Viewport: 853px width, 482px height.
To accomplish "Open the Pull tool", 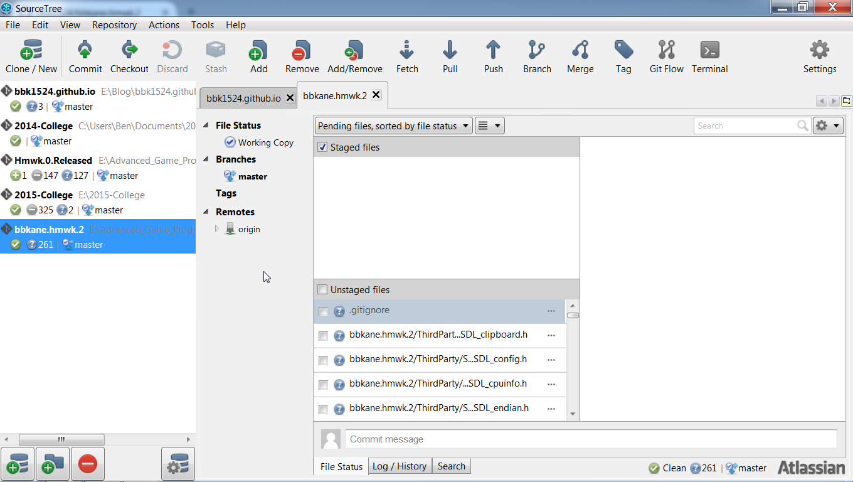I will (x=450, y=56).
